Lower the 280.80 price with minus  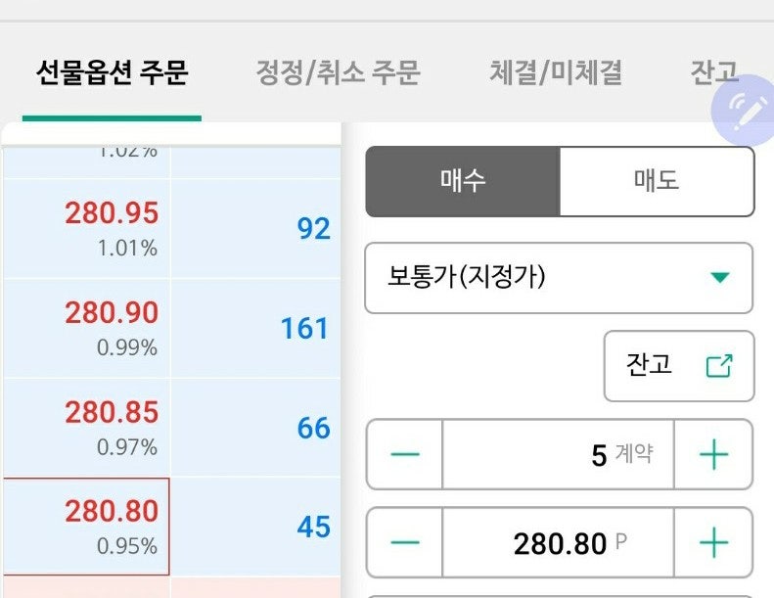click(405, 542)
